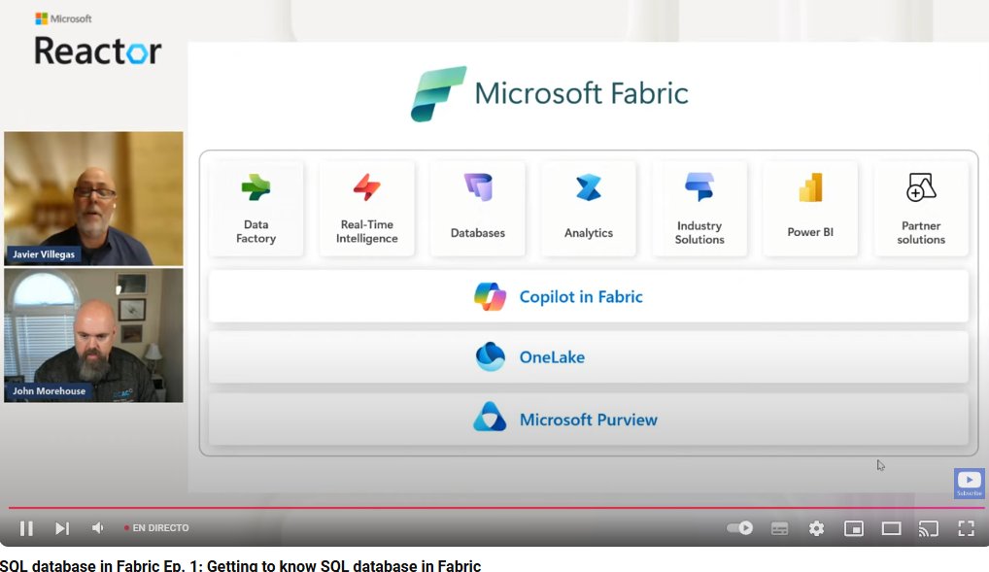This screenshot has width=989, height=572.
Task: Toggle the autoplay switch
Action: [739, 528]
